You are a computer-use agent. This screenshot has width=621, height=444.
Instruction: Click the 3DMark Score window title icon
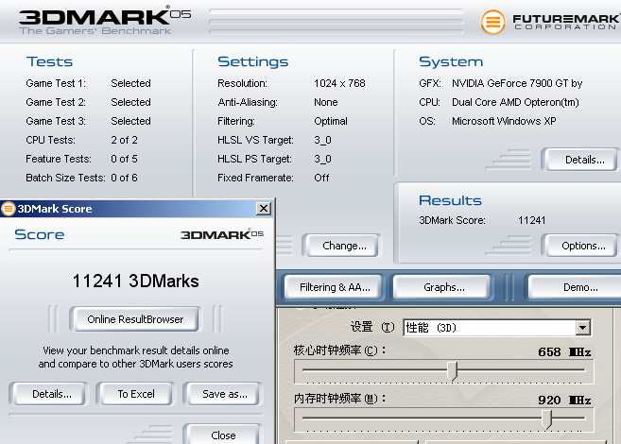coord(8,209)
